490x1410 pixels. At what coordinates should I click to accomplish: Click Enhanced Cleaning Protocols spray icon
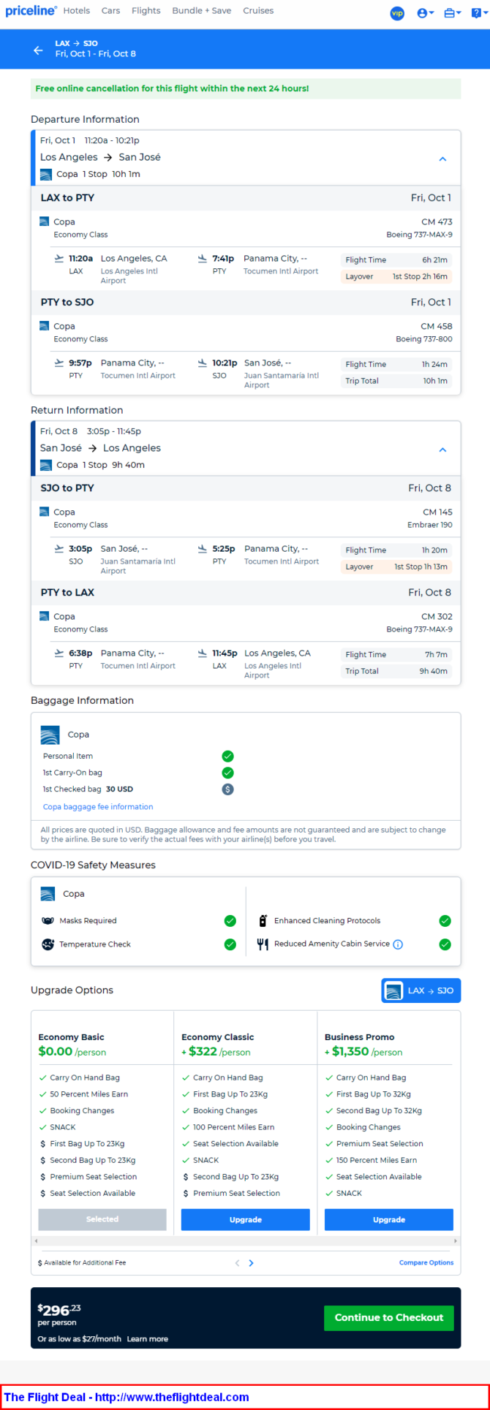coord(263,921)
